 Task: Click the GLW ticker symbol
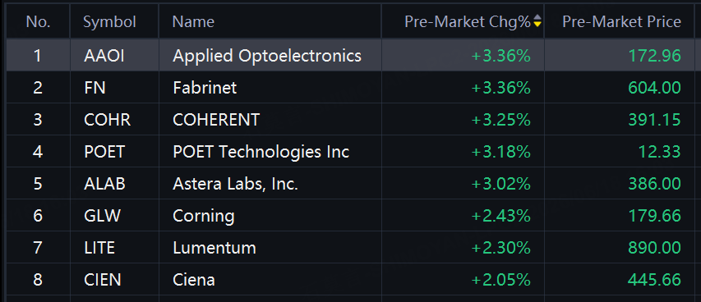[x=103, y=216]
